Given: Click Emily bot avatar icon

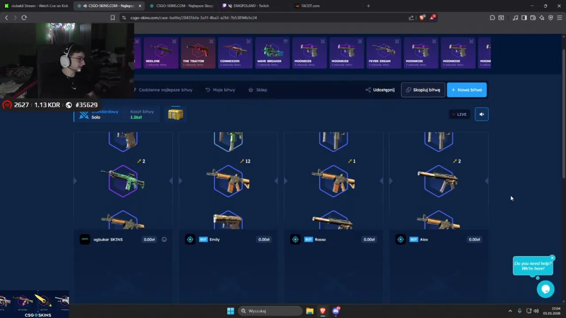Looking at the screenshot, I should pyautogui.click(x=190, y=239).
